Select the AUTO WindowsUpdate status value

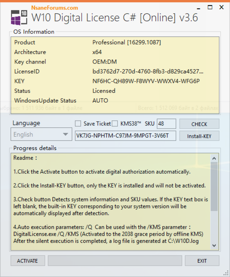click(100, 100)
